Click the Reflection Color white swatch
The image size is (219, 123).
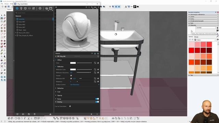tap(73, 69)
